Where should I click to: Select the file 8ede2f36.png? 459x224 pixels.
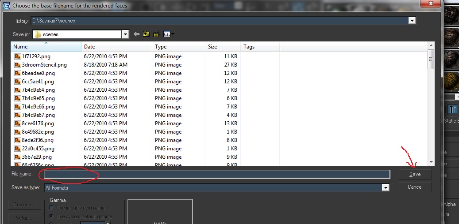38,140
